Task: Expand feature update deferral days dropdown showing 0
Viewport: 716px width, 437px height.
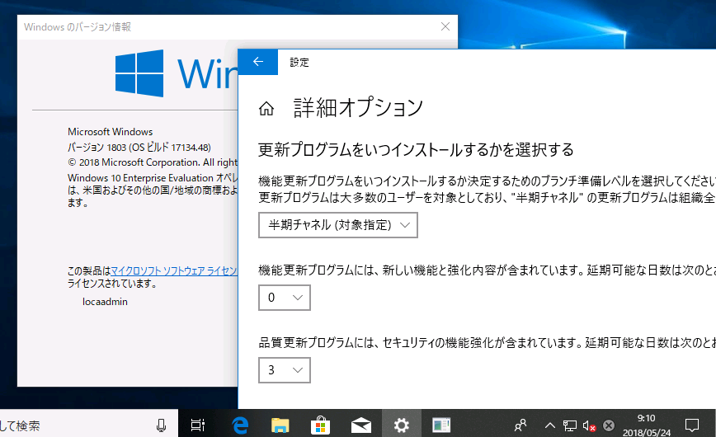Action: pyautogui.click(x=284, y=298)
